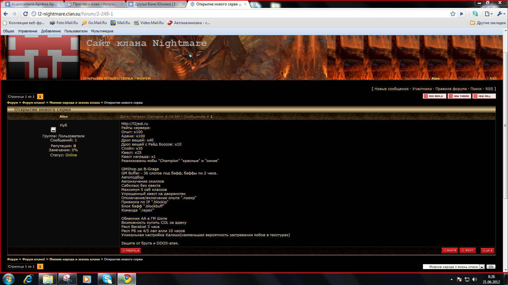This screenshot has height=285, width=508.
Task: Open the Alen username in post header
Action: click(x=64, y=117)
